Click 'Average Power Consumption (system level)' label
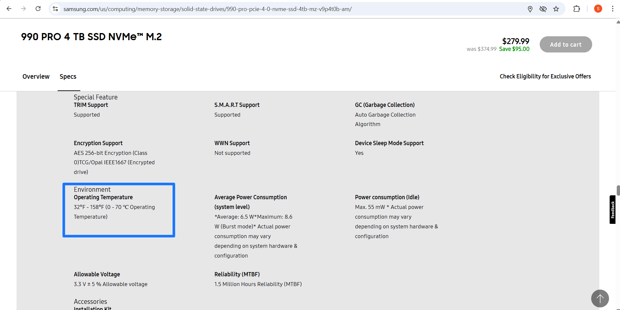Image resolution: width=620 pixels, height=310 pixels. click(x=251, y=202)
